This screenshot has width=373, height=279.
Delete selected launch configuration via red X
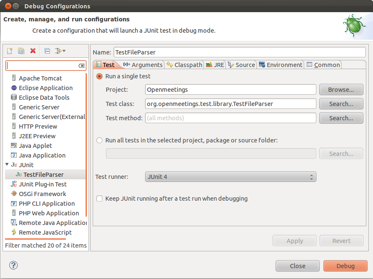click(x=33, y=51)
